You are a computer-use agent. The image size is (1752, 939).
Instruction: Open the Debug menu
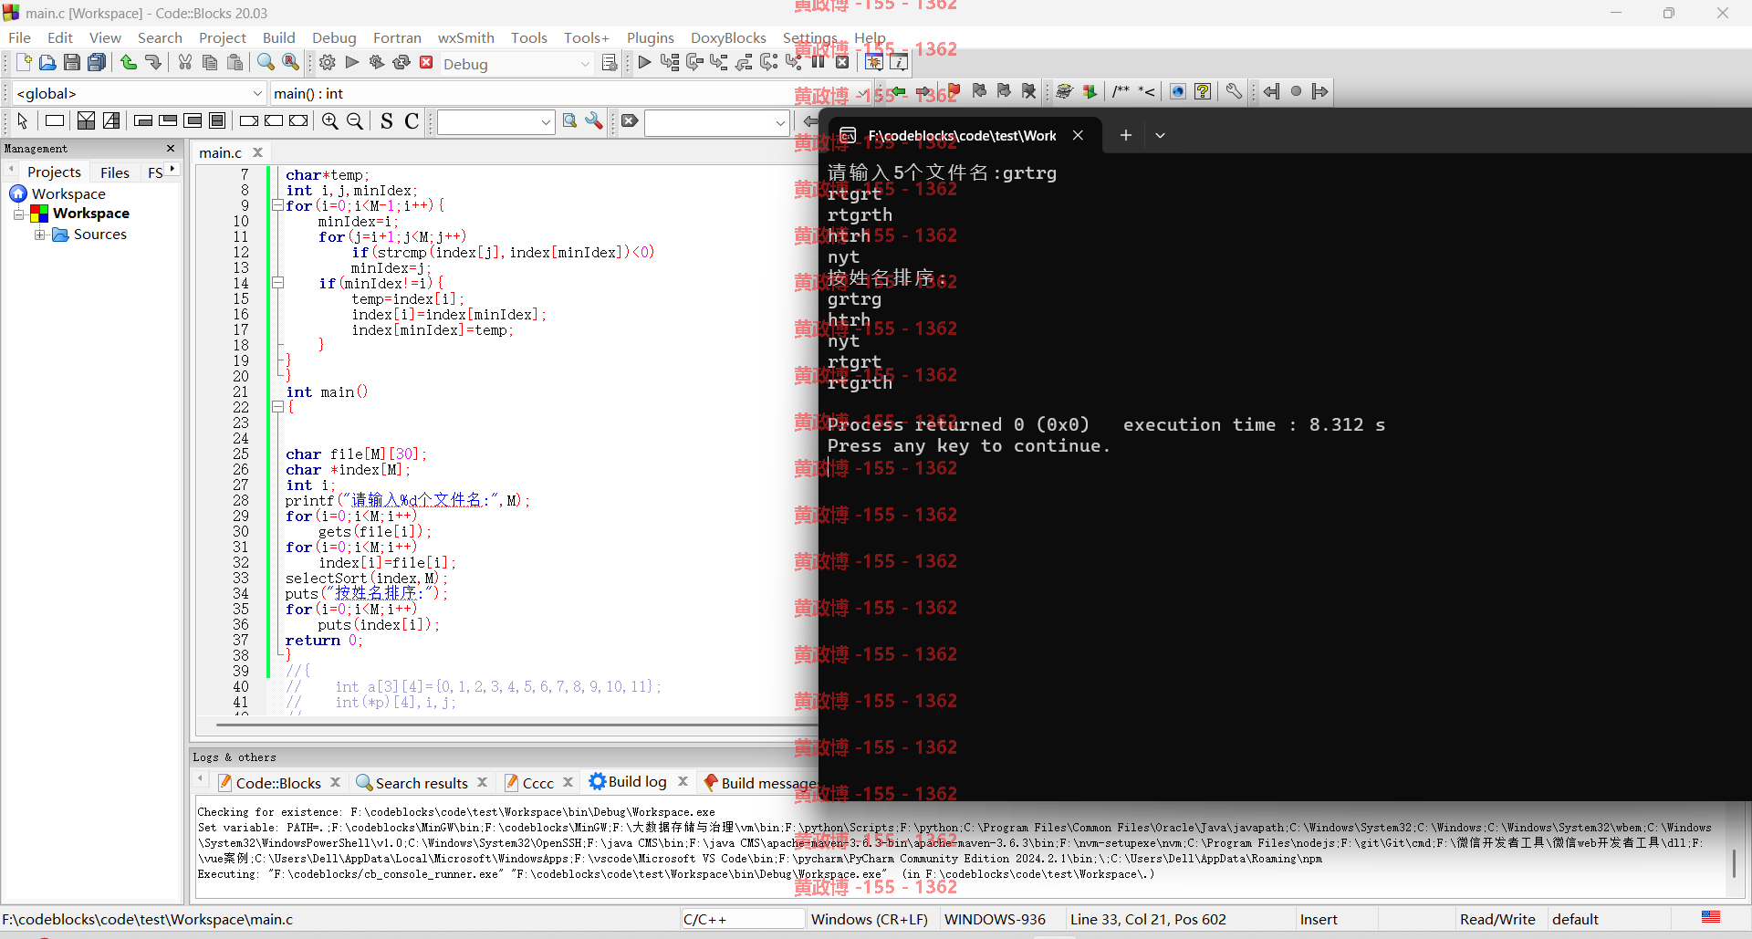(334, 37)
